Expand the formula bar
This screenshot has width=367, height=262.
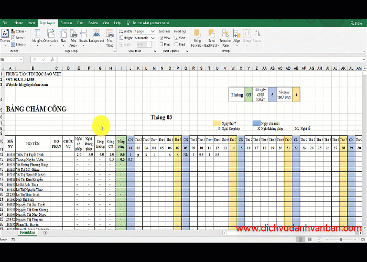tap(364, 60)
